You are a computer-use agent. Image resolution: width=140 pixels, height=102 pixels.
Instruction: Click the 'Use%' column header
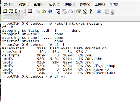[x=78, y=48]
